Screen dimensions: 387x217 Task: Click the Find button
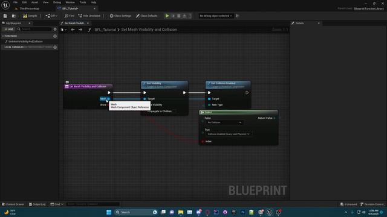(x=70, y=16)
